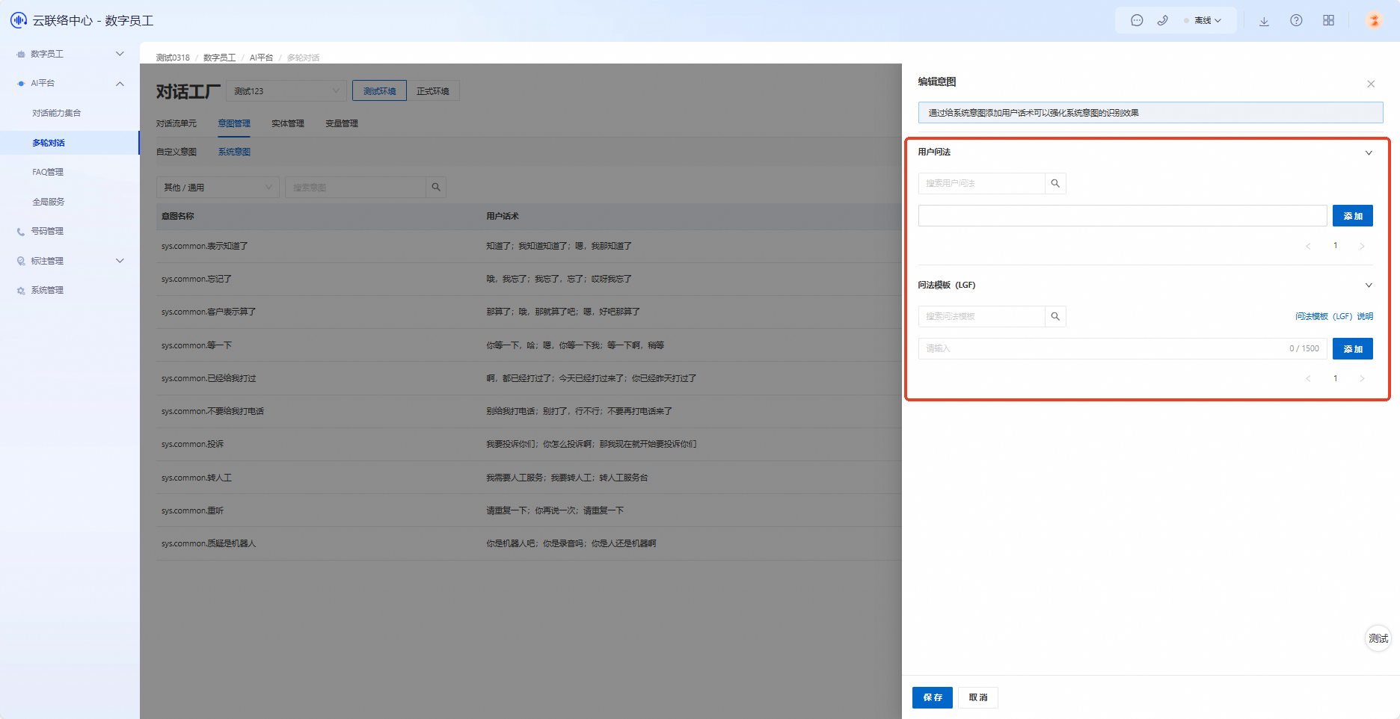1400x719 pixels.
Task: Click search icon next to 搜索意图 box
Action: [436, 187]
